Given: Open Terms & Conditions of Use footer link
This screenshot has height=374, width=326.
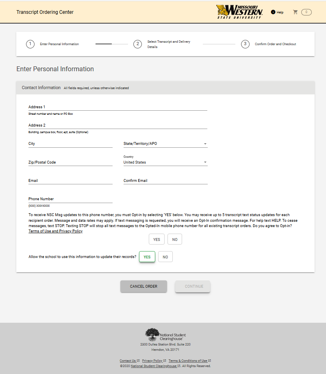Looking at the screenshot, I should point(190,361).
